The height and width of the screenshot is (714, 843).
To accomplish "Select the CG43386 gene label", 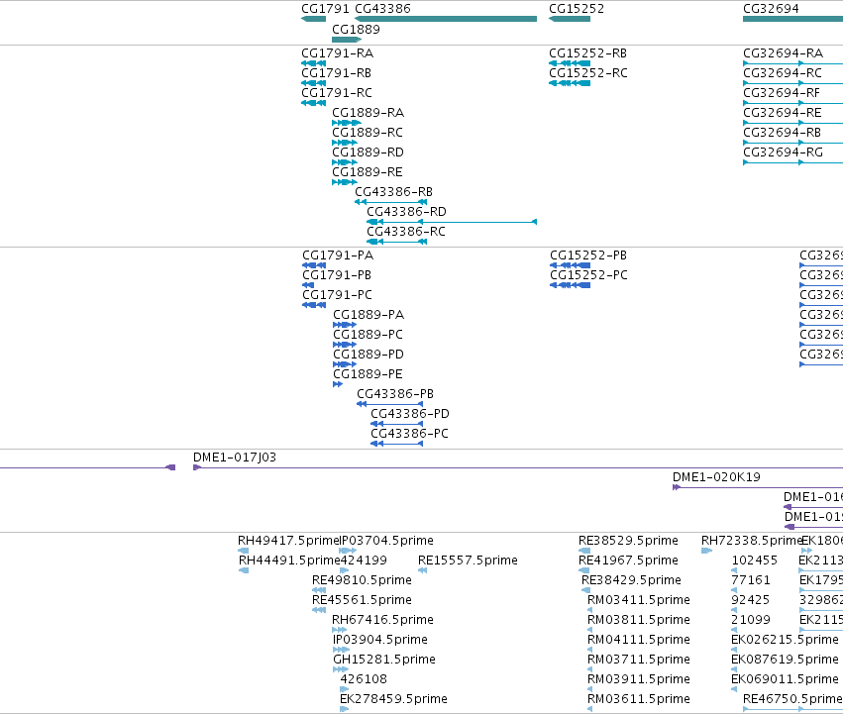I will pyautogui.click(x=382, y=9).
